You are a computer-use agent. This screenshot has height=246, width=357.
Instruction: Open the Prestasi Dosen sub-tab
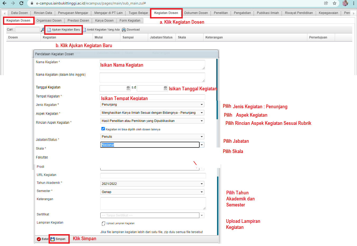78,21
